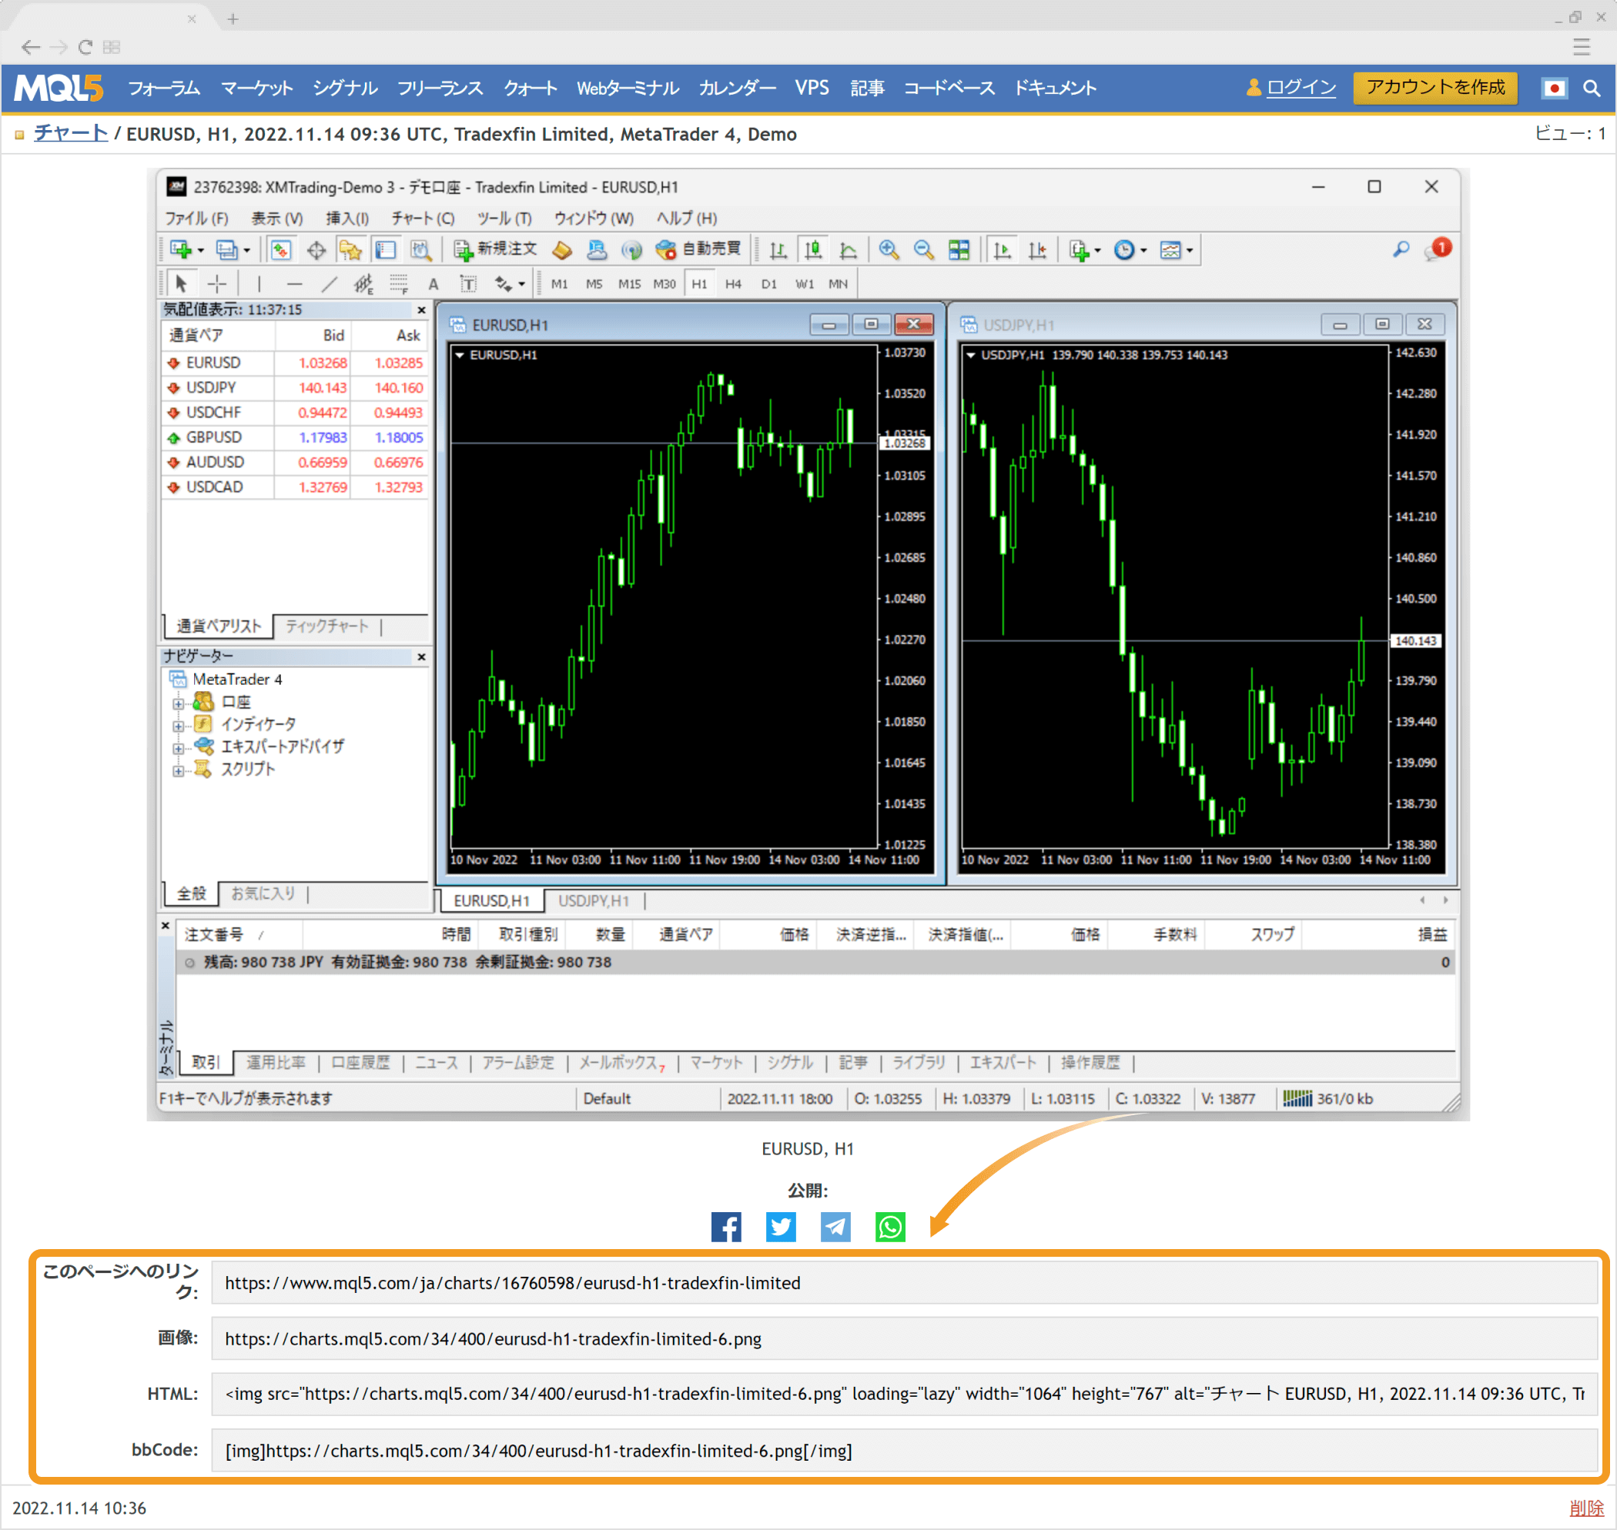The height and width of the screenshot is (1530, 1617).
Task: Expand the インディケータ tree node
Action: [178, 725]
